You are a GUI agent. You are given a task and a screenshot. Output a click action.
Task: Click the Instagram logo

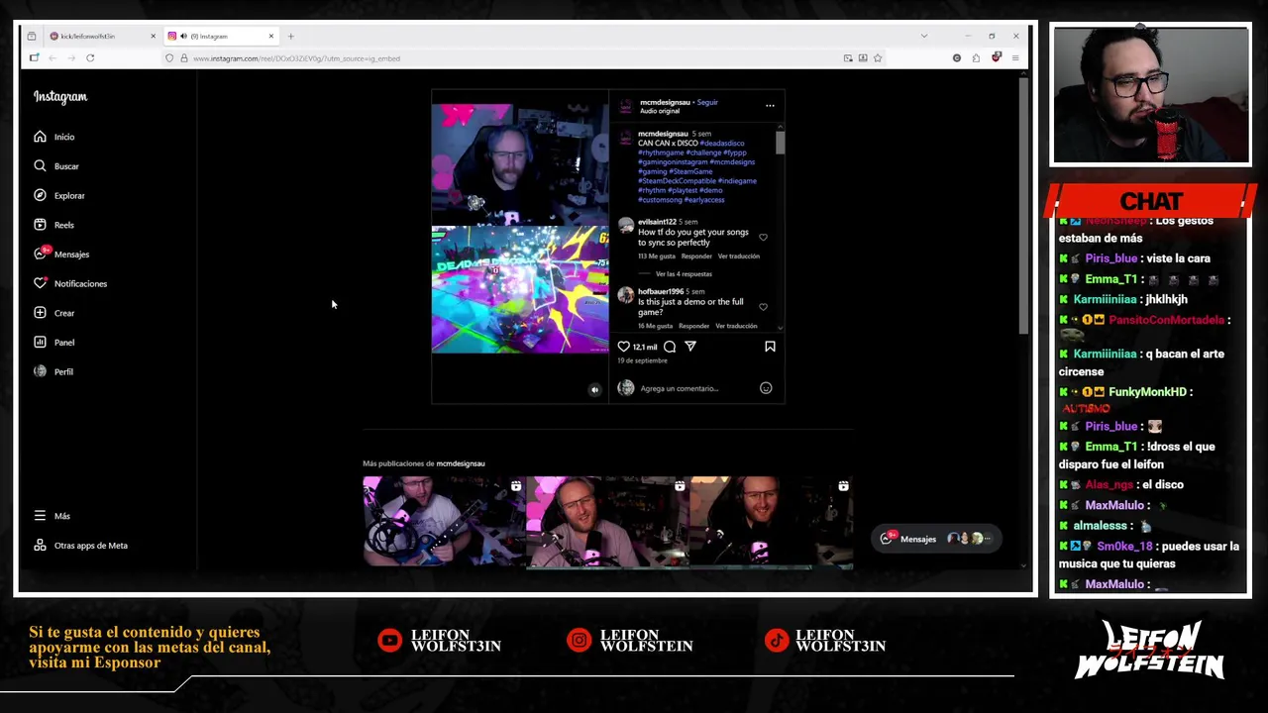(x=60, y=97)
